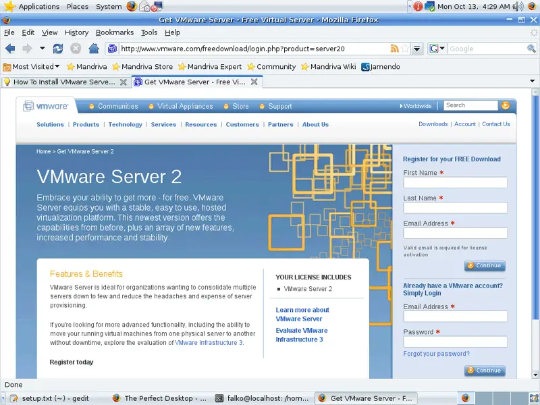Launch Firefox from the top panel icon

131,6
